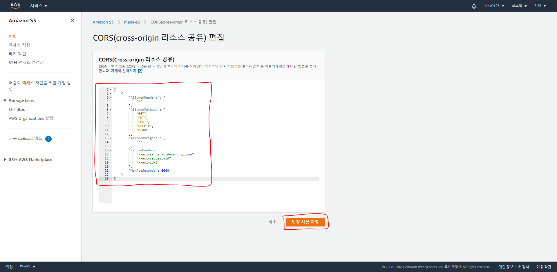Screen dimensions: 557x272
Task: Open the notifications bell icon
Action: pos(474,6)
